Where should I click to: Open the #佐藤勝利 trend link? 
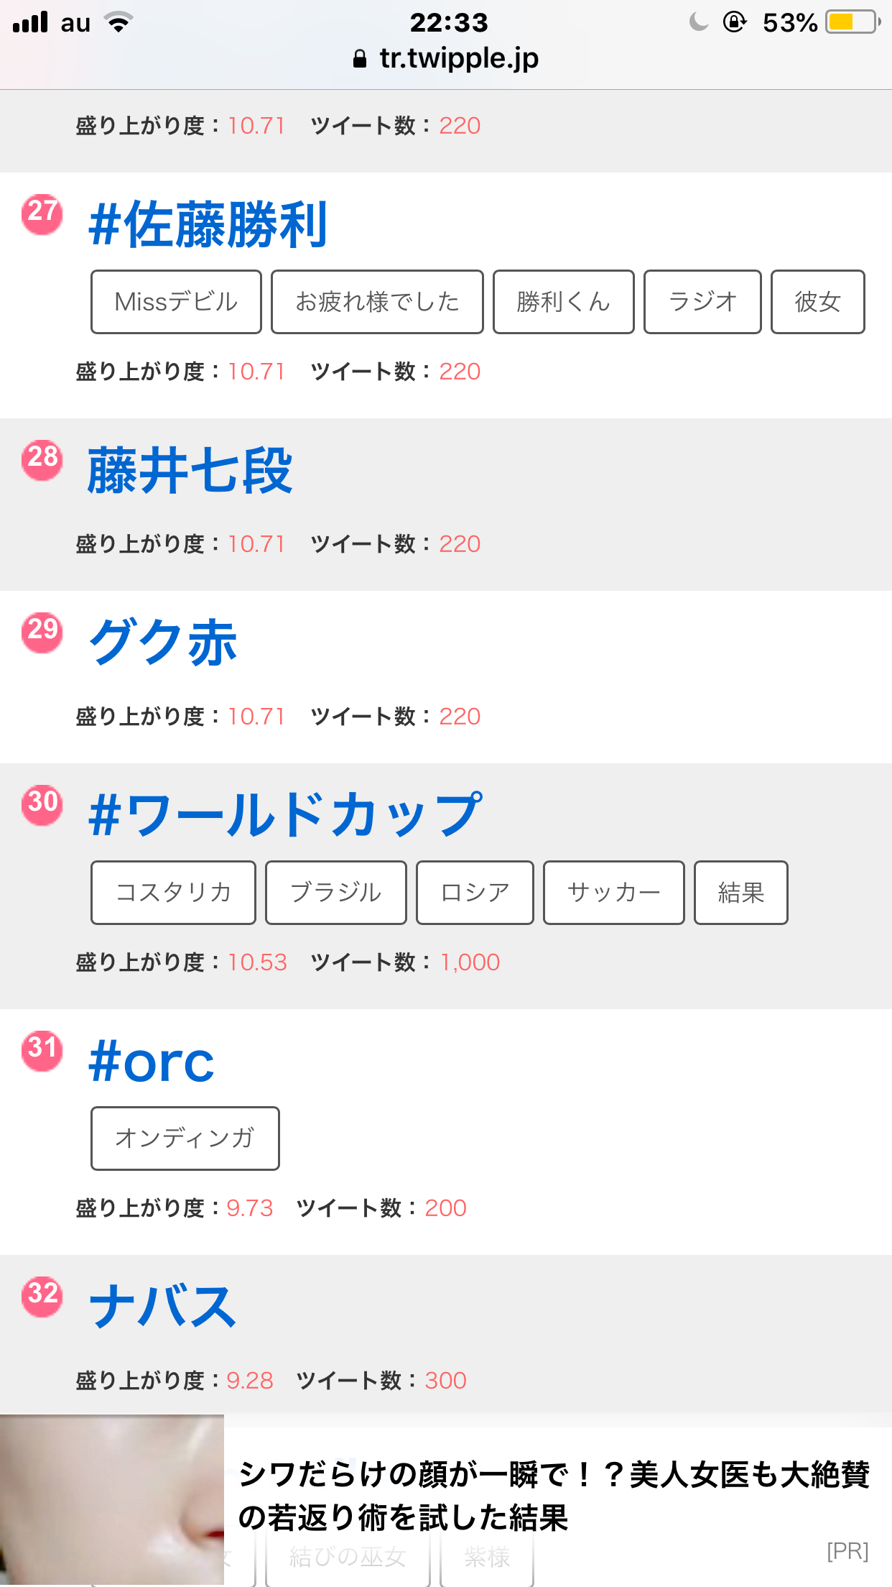[208, 226]
